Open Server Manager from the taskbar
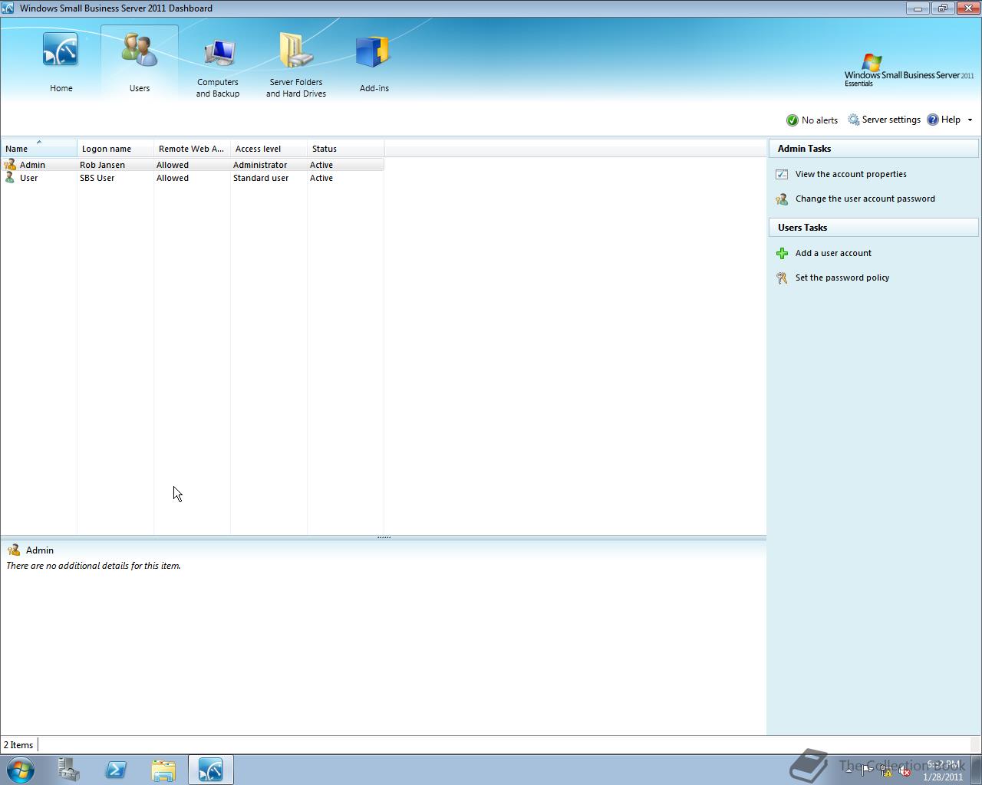 point(68,770)
